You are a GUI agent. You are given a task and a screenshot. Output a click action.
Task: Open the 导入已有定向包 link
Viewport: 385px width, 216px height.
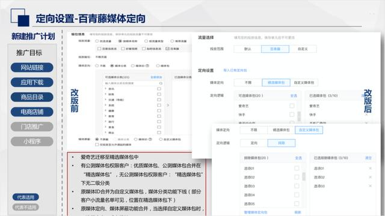235,70
